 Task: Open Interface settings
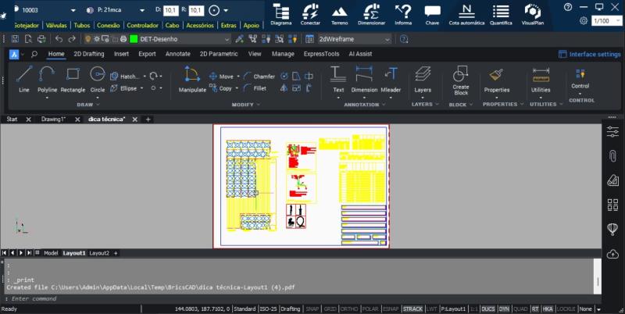(589, 54)
